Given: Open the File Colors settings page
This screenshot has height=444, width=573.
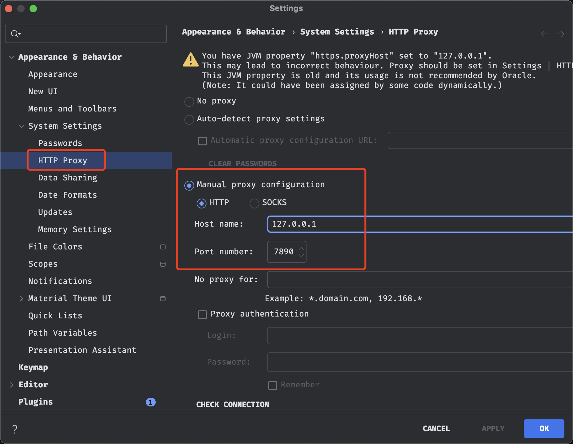Looking at the screenshot, I should click(55, 247).
